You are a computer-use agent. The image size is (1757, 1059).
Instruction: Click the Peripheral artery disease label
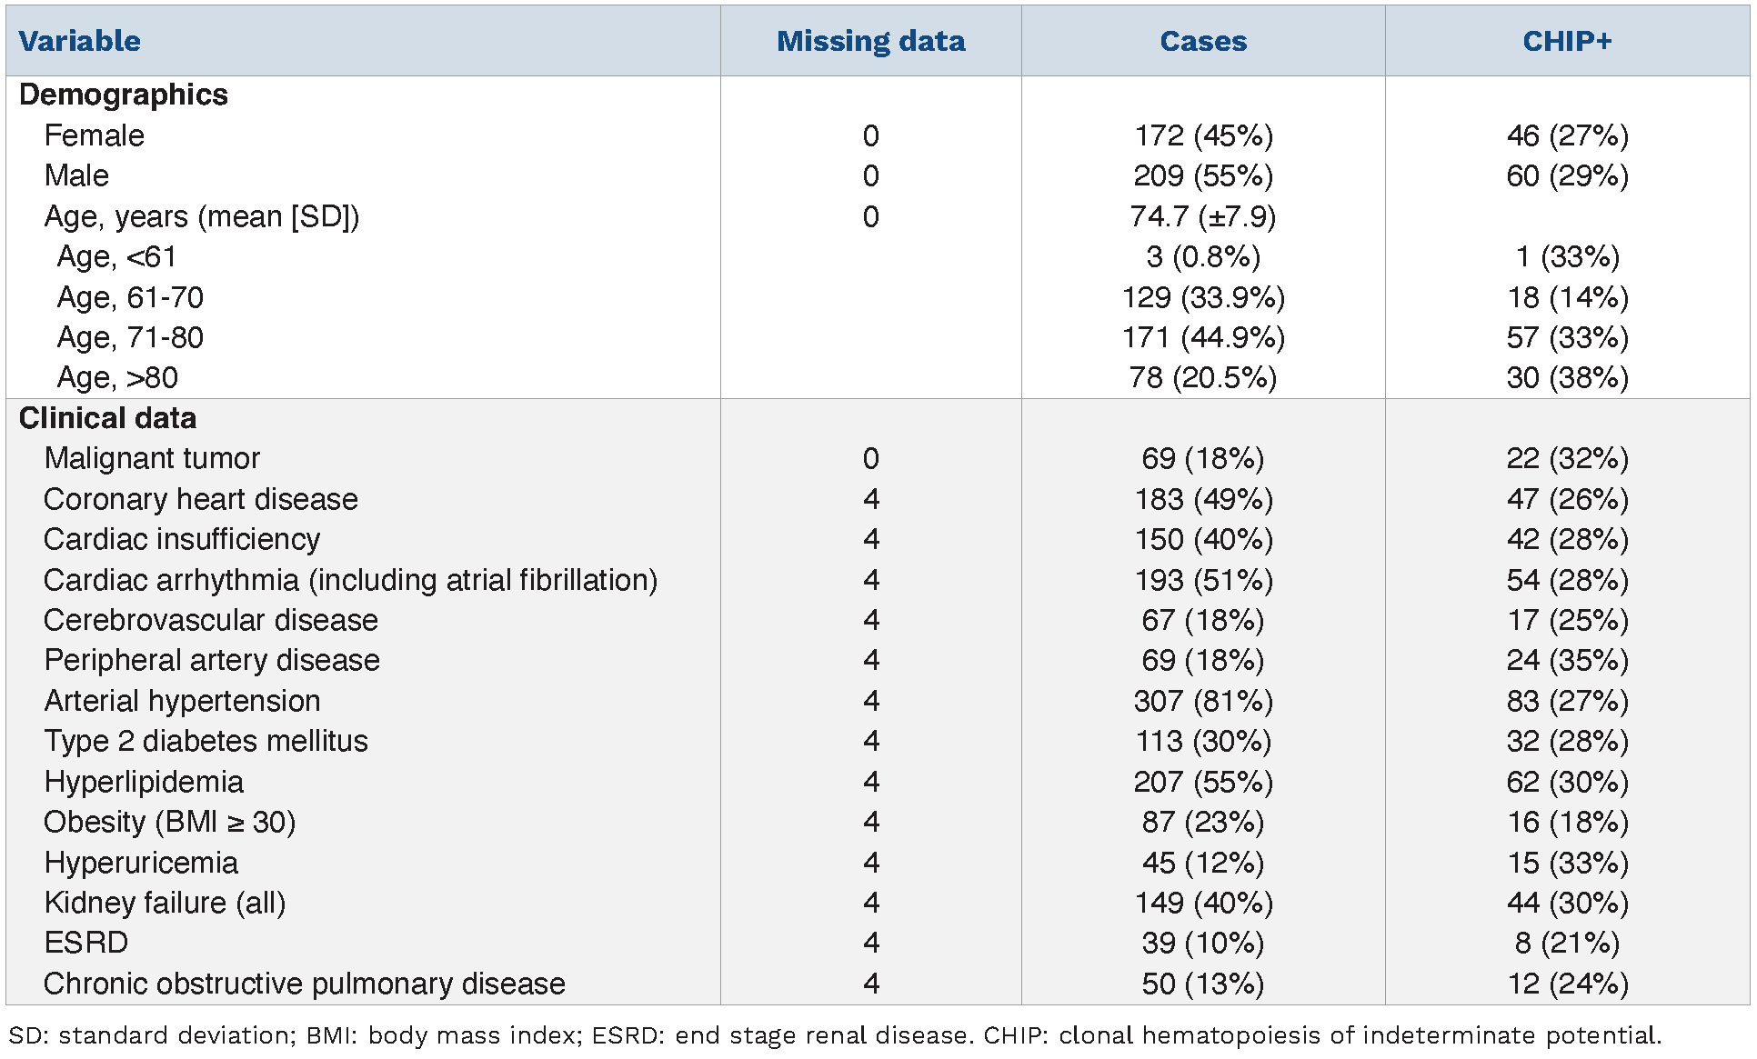coord(212,660)
